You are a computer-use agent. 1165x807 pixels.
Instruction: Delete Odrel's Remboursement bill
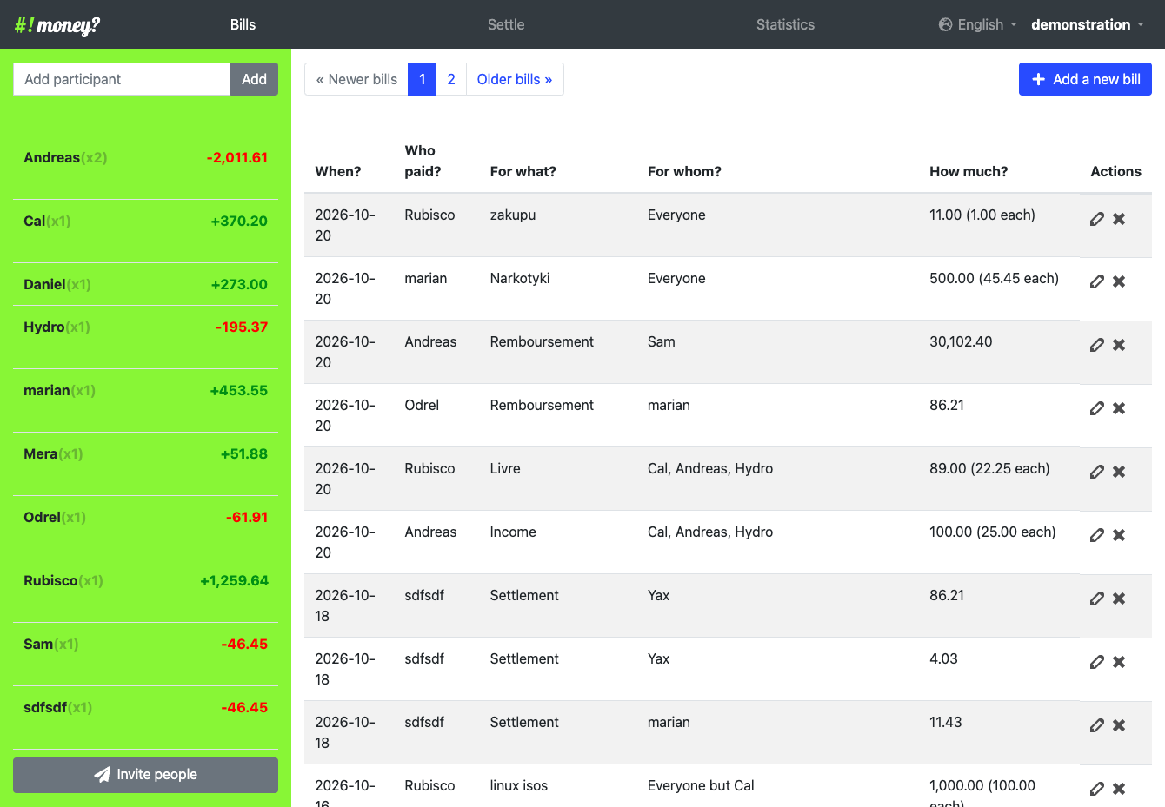click(1119, 408)
